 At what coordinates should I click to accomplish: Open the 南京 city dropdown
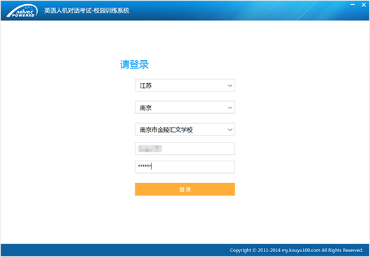pos(185,108)
